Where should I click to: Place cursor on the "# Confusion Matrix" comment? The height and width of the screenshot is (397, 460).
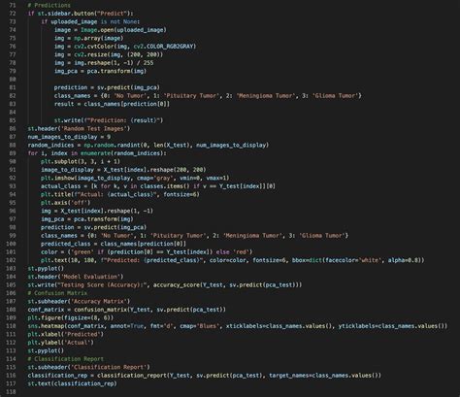(x=57, y=293)
